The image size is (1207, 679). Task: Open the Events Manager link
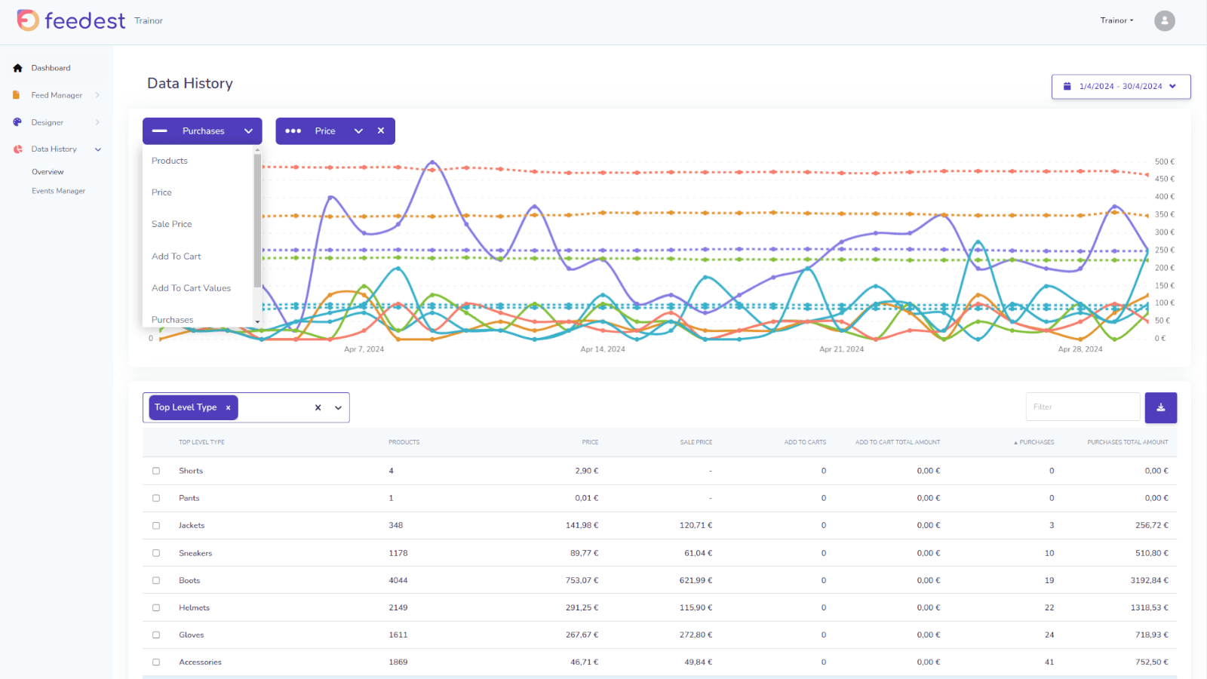tap(58, 191)
